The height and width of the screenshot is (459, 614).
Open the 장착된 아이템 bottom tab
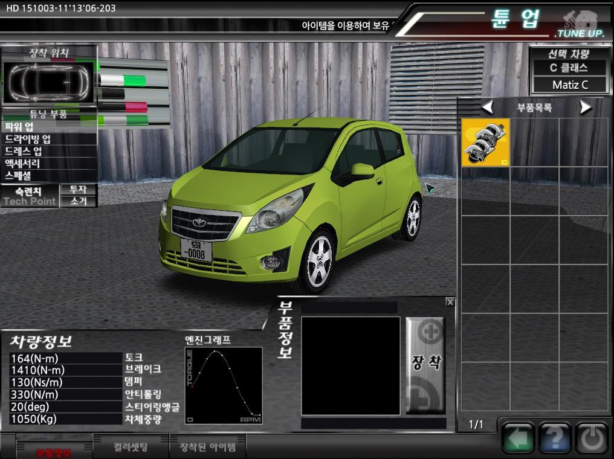point(207,446)
